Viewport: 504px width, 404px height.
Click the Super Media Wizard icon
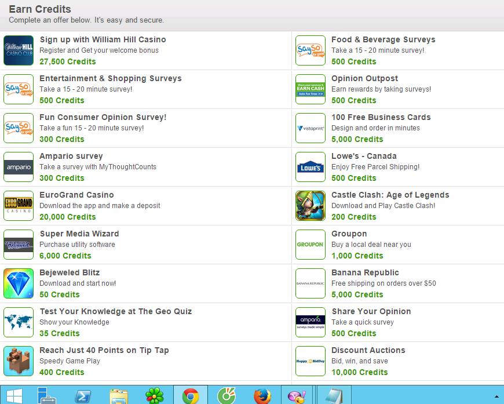coord(19,245)
